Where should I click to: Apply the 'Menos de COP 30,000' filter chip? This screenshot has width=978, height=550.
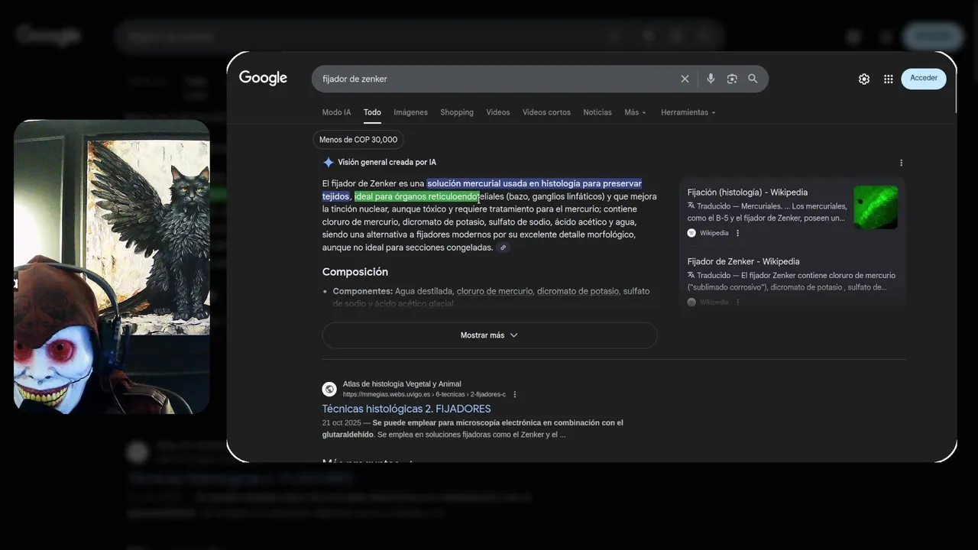tap(358, 140)
